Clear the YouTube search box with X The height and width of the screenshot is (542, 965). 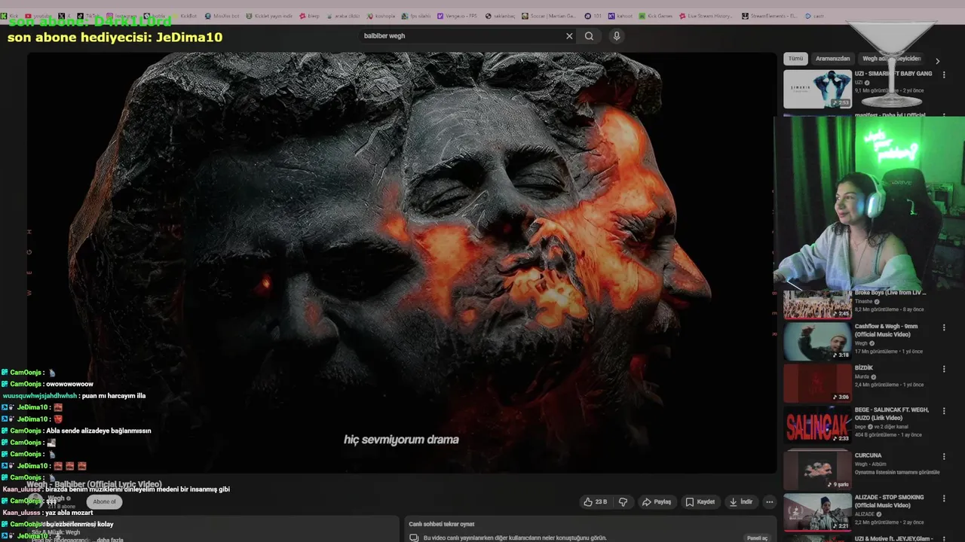(x=569, y=36)
